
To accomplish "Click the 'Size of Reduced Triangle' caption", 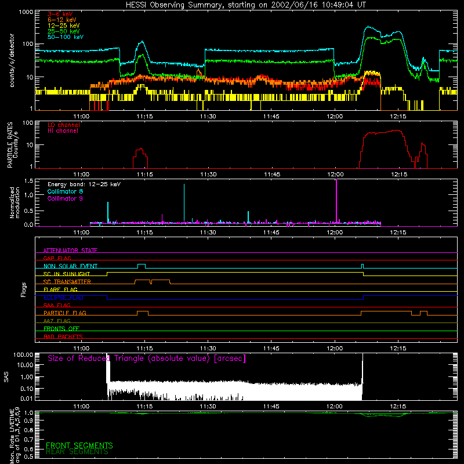I will coord(147,358).
